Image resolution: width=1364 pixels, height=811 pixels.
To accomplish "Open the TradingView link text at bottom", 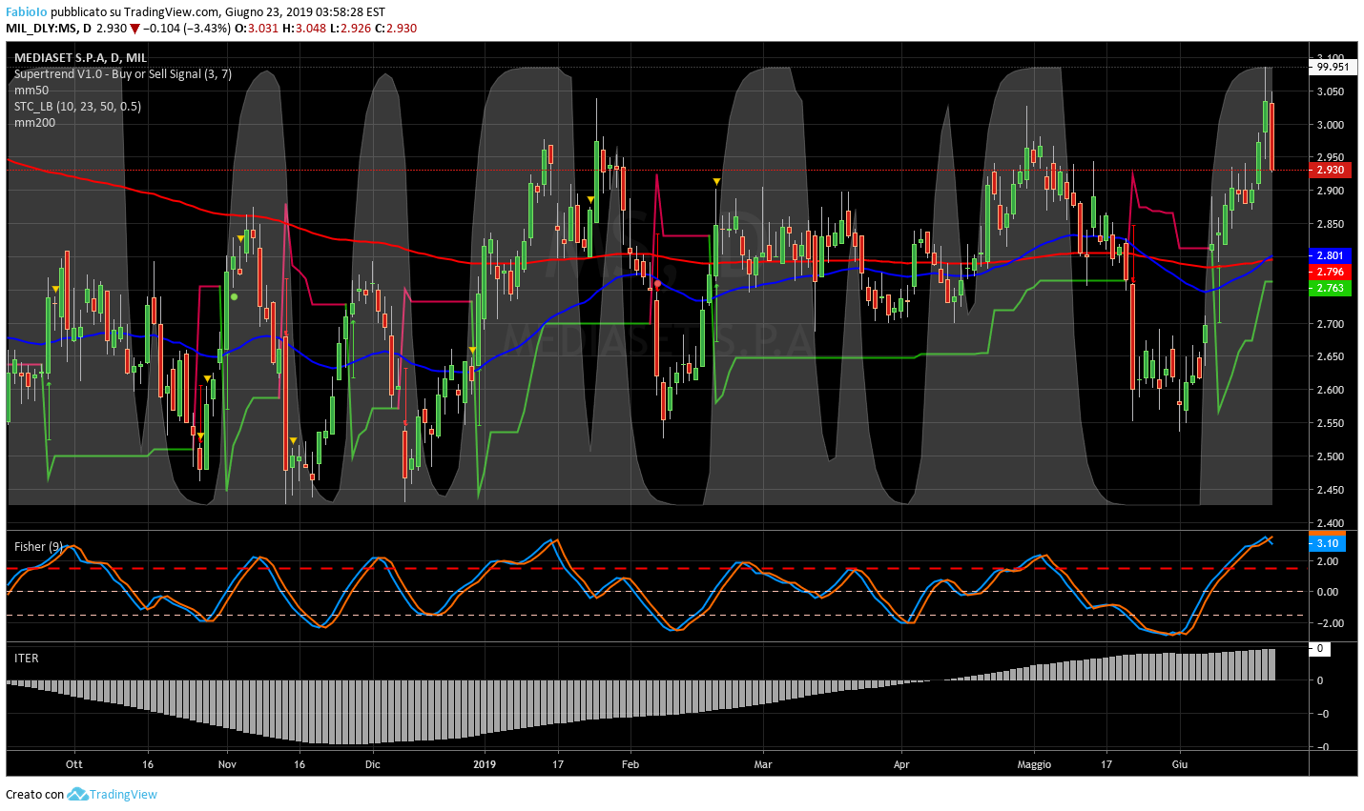I will point(123,794).
